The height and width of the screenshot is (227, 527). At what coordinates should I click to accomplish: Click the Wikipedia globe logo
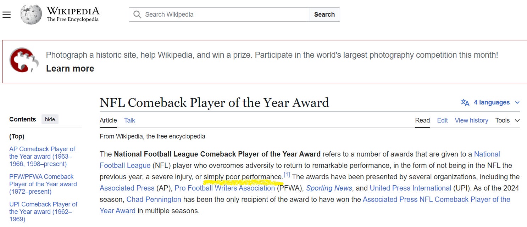coord(30,14)
